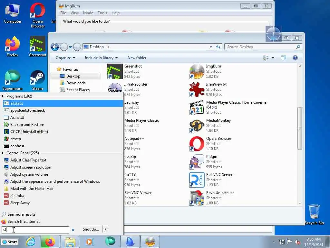Open Include in library dropdown

pos(101,58)
